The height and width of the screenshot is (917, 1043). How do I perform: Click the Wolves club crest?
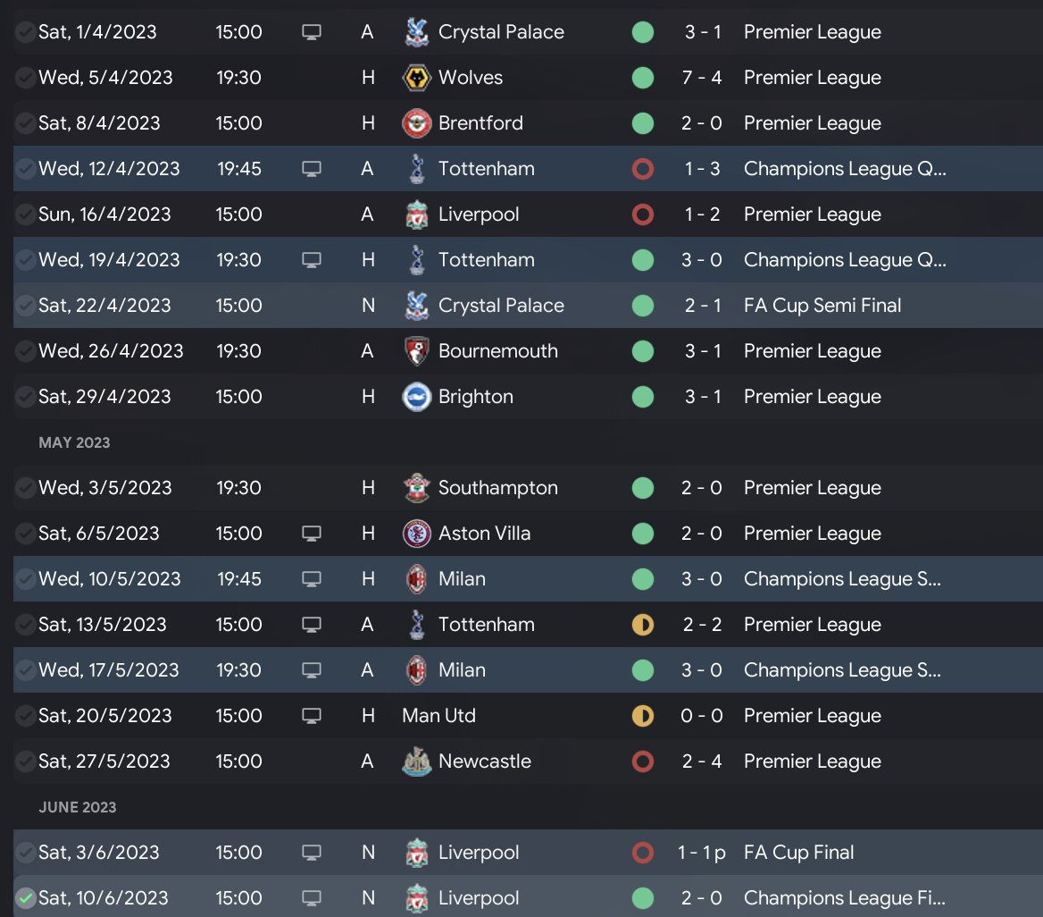[417, 78]
